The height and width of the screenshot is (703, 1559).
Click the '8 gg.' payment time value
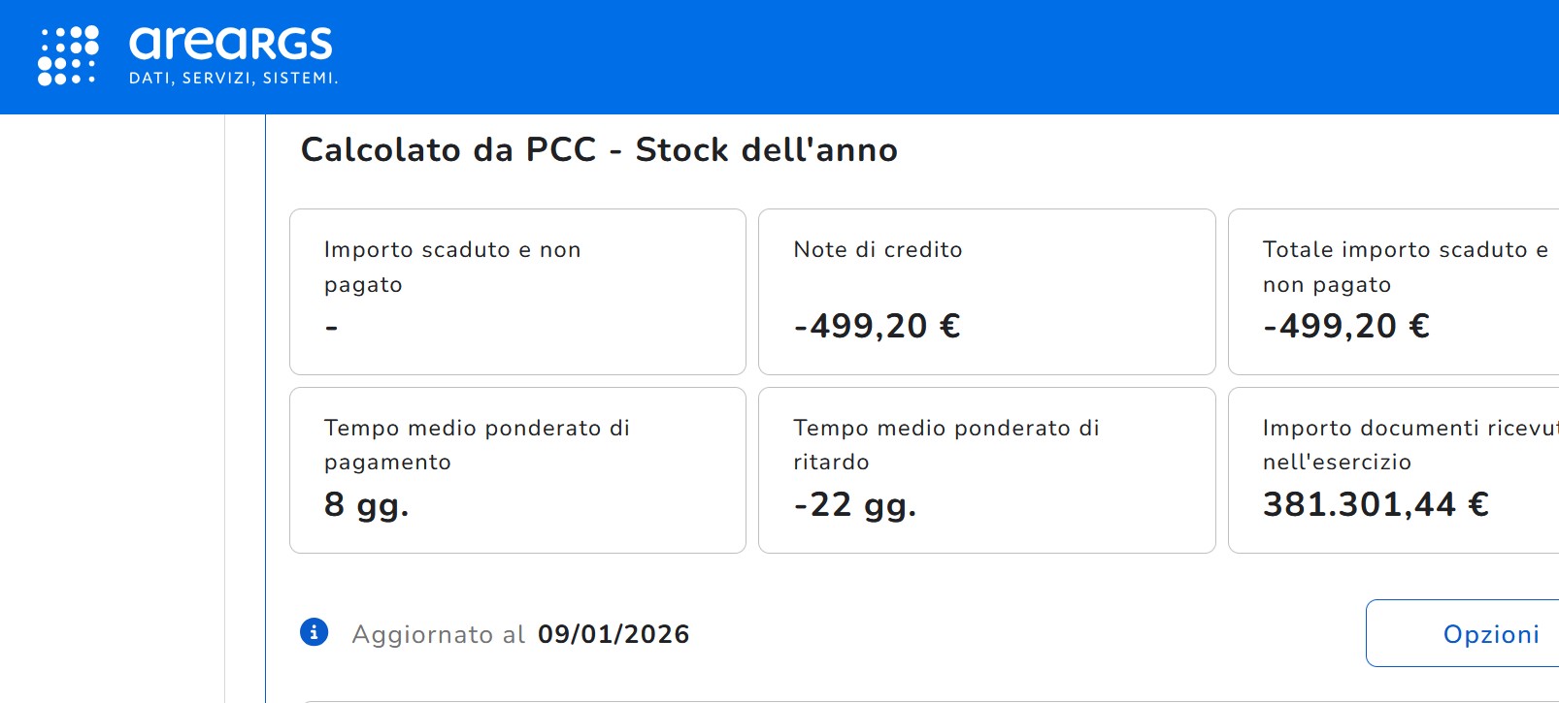point(366,504)
